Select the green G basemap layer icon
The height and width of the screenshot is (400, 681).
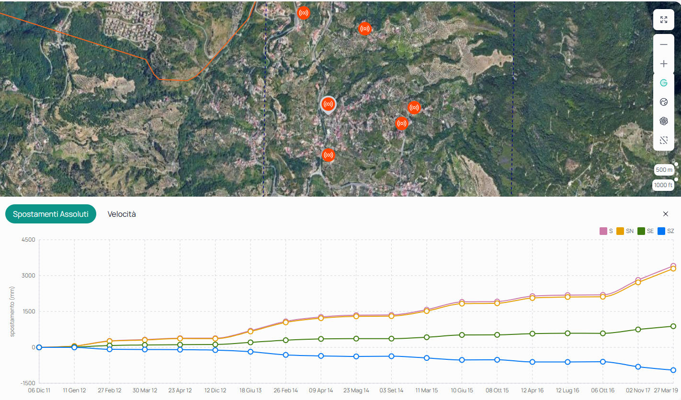[664, 83]
